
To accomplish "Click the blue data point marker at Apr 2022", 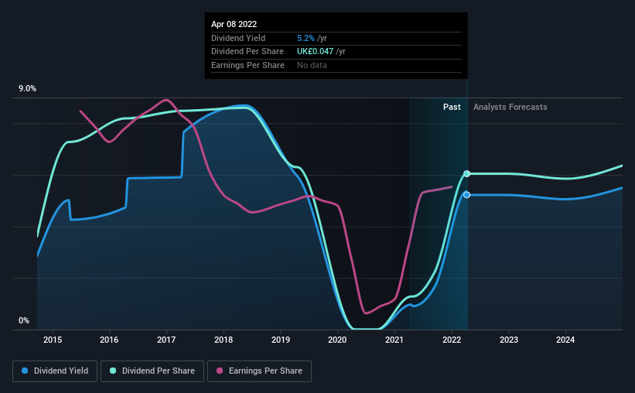I will [x=466, y=195].
